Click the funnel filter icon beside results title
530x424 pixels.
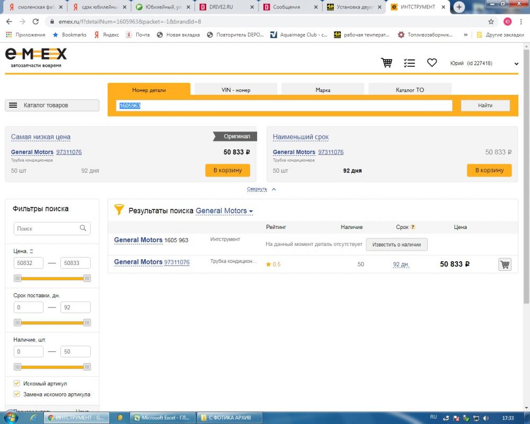(x=119, y=210)
